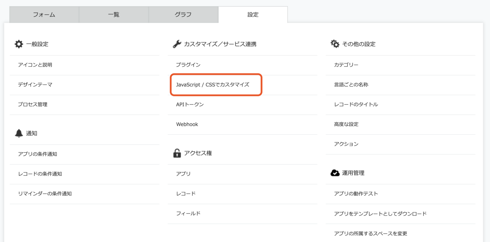Viewport: 490px width, 242px height.
Task: Open the Webhook settings link
Action: point(187,124)
